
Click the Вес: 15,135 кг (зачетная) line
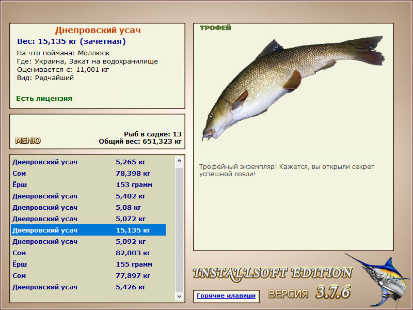[71, 41]
